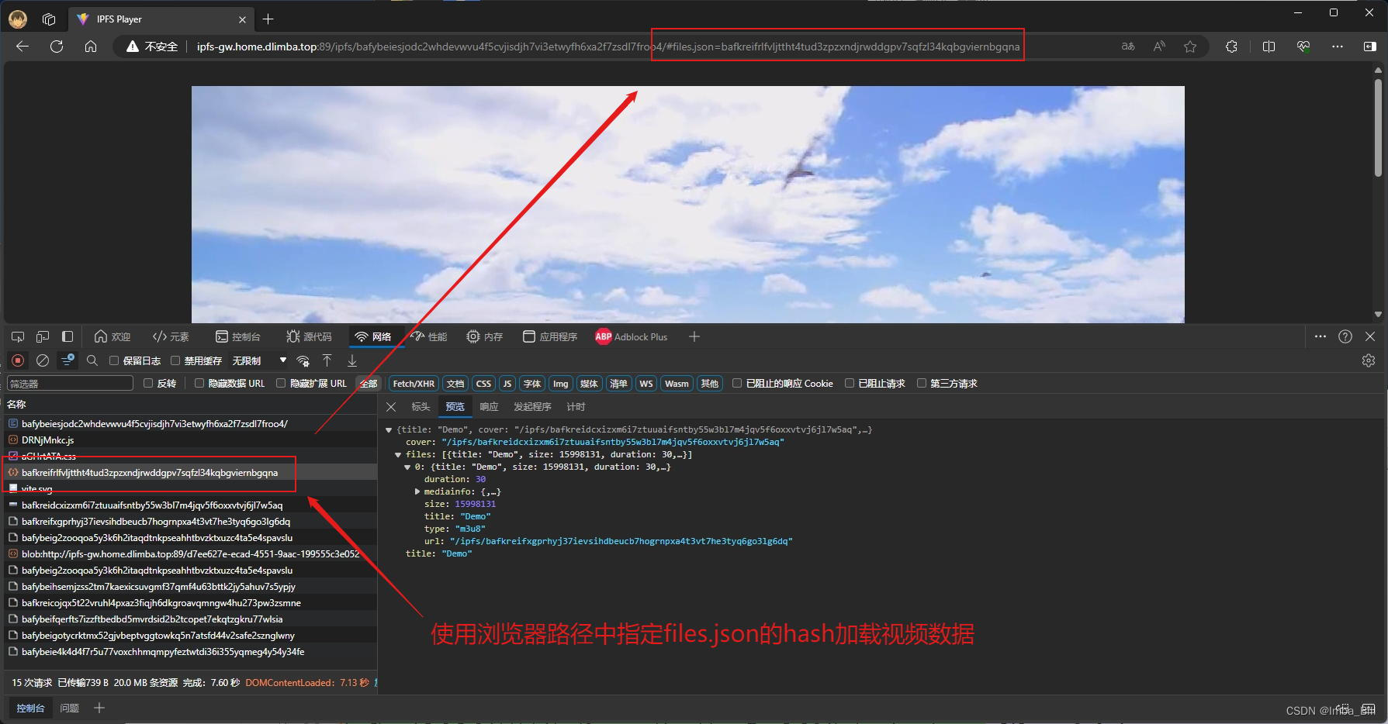The image size is (1388, 724).
Task: Collapse the files array in the preview
Action: point(398,455)
